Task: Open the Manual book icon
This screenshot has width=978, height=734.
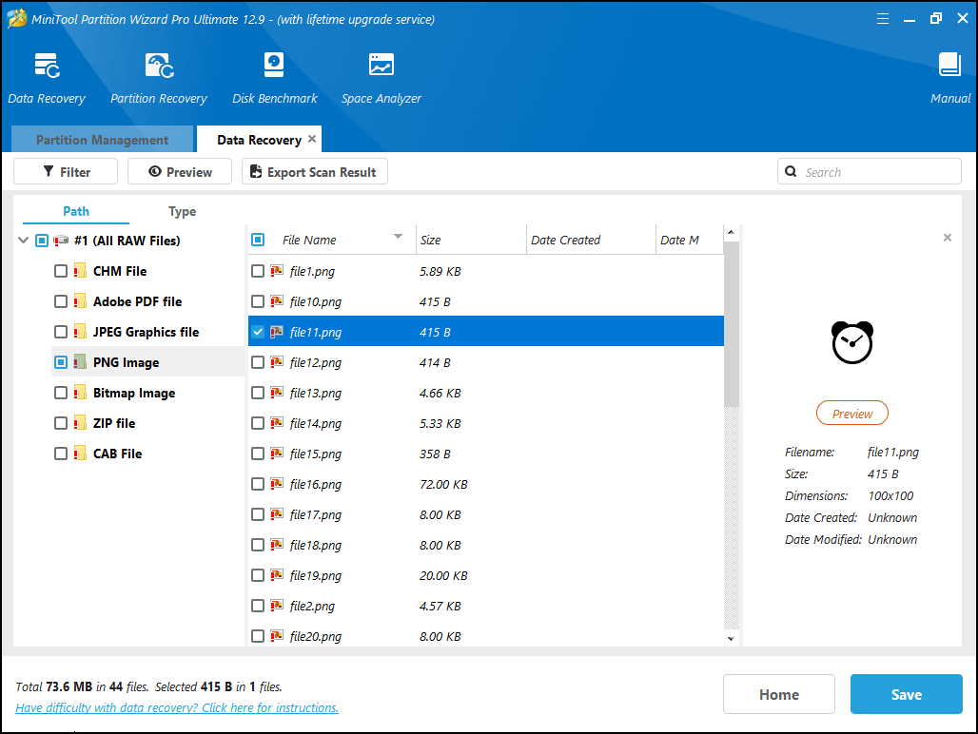Action: tap(949, 67)
